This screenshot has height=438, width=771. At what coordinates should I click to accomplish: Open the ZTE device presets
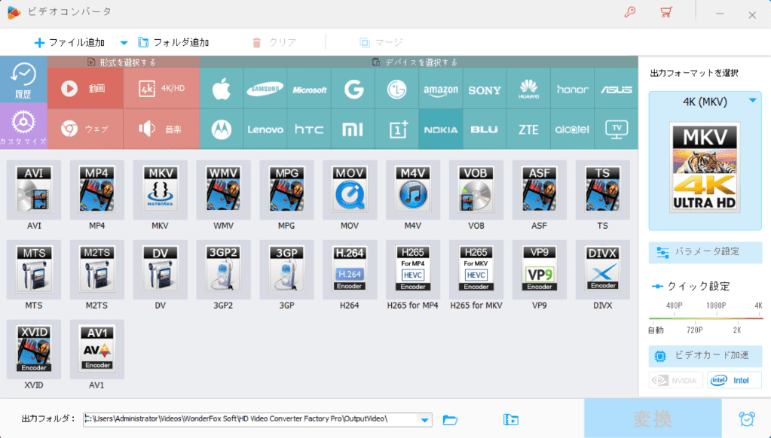pyautogui.click(x=528, y=129)
